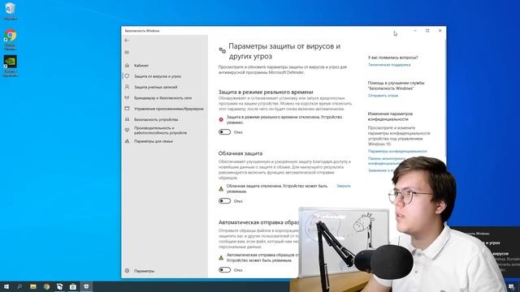Viewport: 520px width, 292px height.
Task: Select Защита учетных записей
Action: (x=155, y=87)
